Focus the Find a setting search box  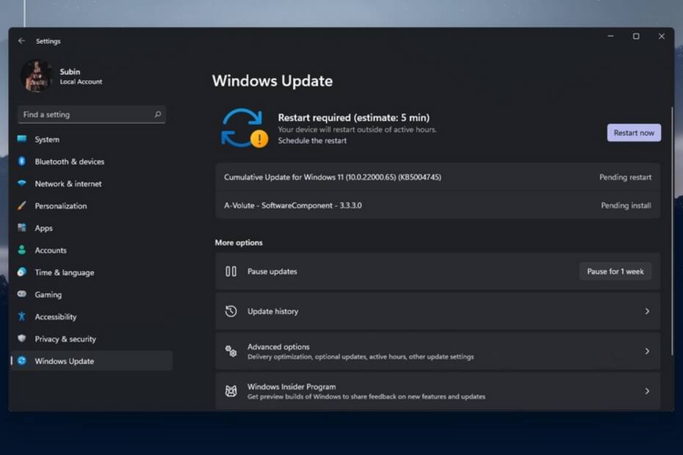click(92, 114)
